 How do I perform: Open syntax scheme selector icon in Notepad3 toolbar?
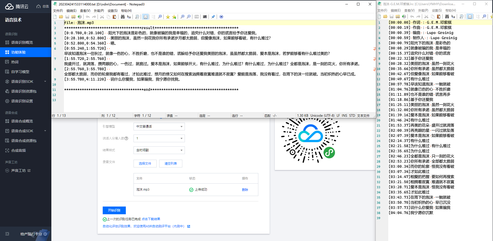[197, 17]
